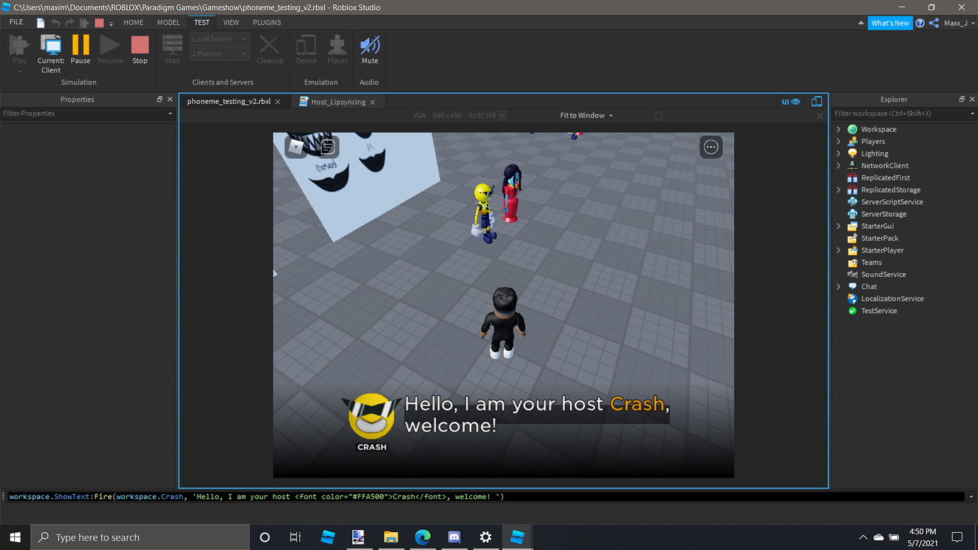Open the Roblox menu icon in game view
This screenshot has height=550, width=978.
click(295, 147)
